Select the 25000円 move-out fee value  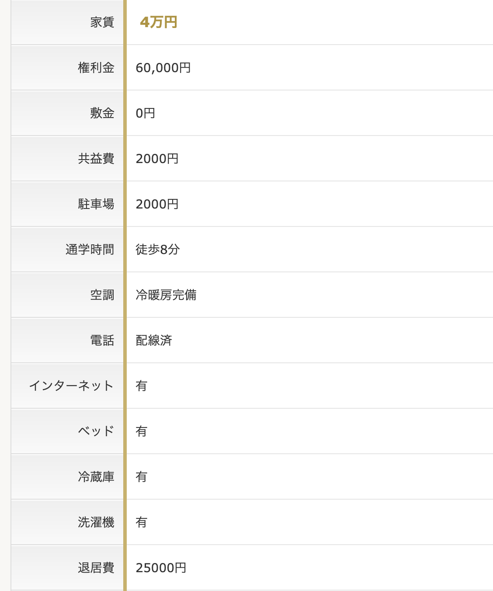(161, 568)
